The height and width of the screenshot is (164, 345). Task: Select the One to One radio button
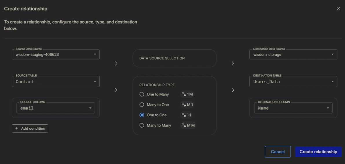point(142,115)
